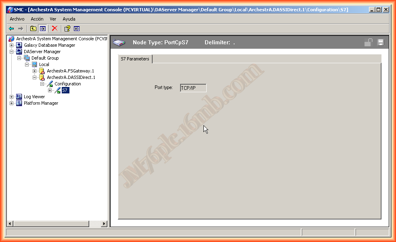
Task: Click the up one level folder icon
Action: tap(33, 29)
